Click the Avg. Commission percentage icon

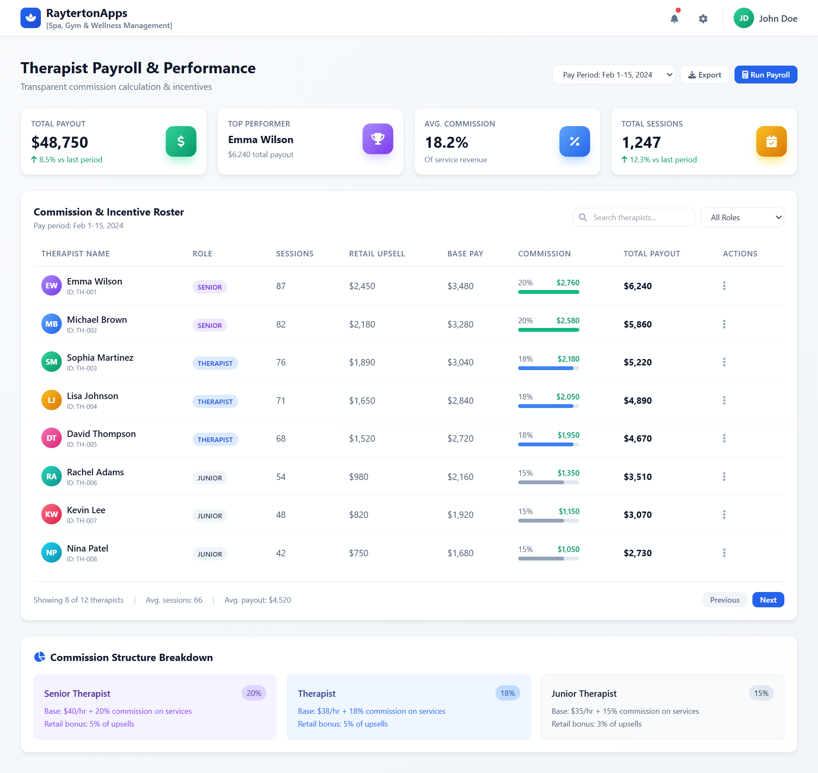574,141
